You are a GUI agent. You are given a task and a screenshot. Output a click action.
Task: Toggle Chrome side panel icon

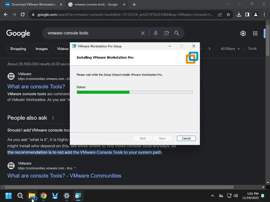[247, 15]
